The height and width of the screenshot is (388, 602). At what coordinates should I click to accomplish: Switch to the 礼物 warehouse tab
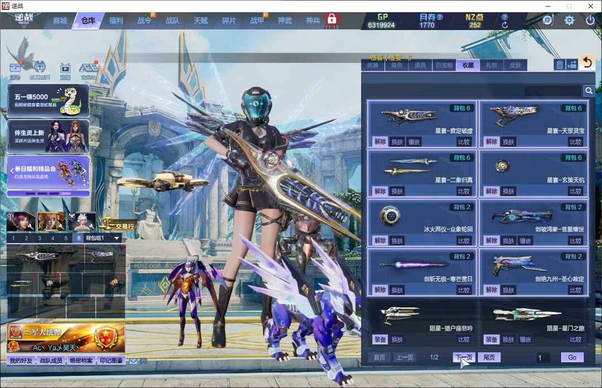[492, 65]
